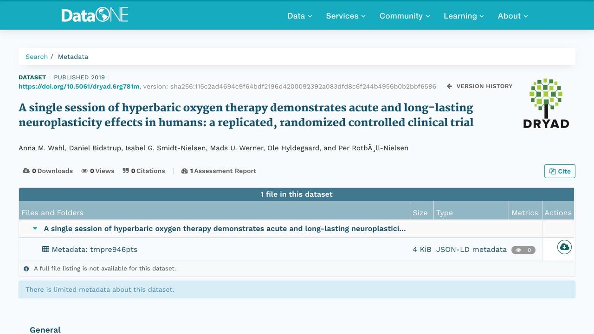Click the author list text
The height and width of the screenshot is (334, 594).
click(x=213, y=148)
